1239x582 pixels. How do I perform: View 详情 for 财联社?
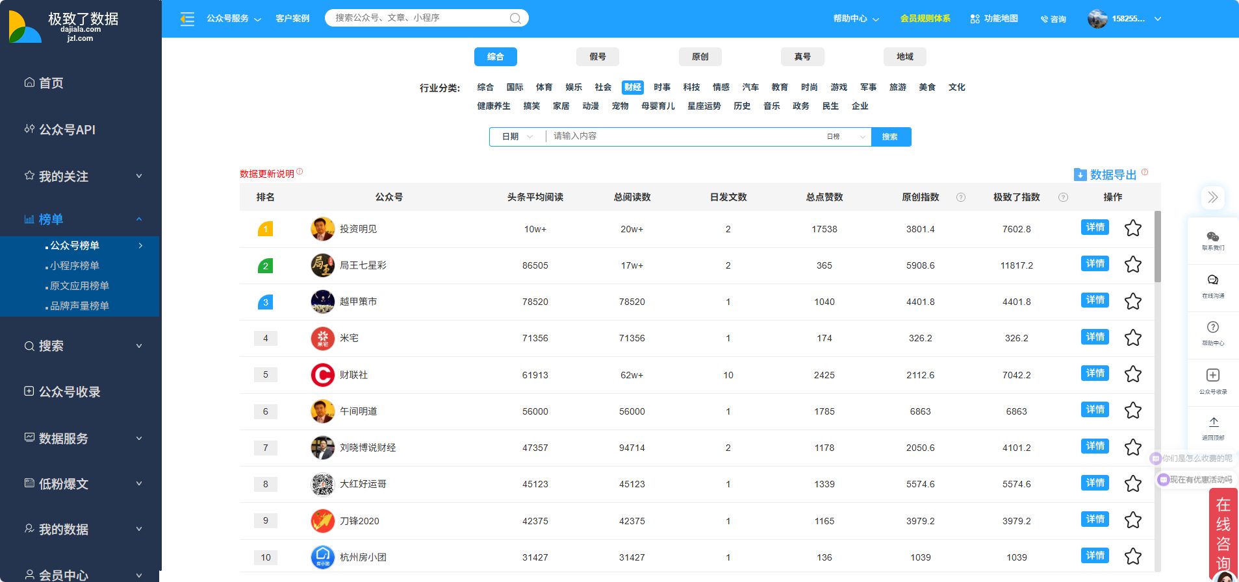coord(1095,373)
